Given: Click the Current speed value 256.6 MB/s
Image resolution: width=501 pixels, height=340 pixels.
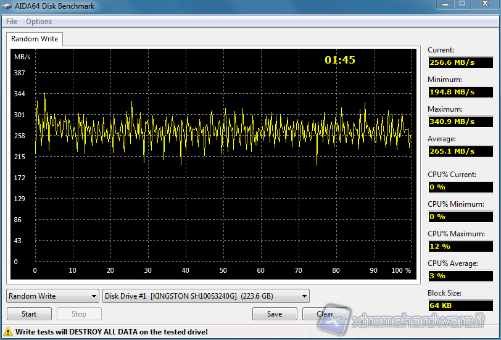Looking at the screenshot, I should click(x=460, y=62).
